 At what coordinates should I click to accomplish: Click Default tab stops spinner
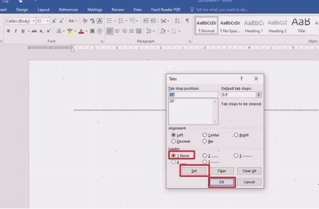click(x=259, y=94)
